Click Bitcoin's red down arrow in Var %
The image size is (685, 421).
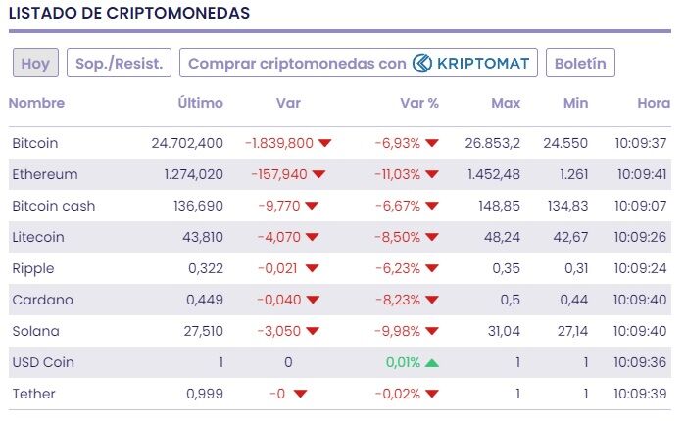432,143
